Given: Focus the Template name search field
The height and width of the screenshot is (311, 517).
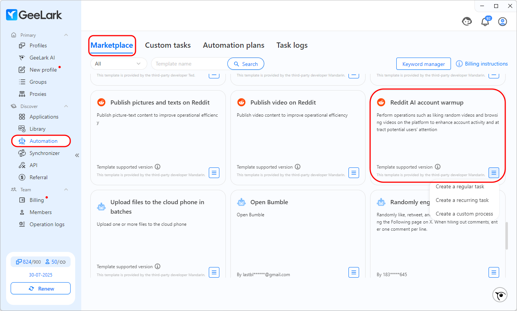Looking at the screenshot, I should 189,64.
